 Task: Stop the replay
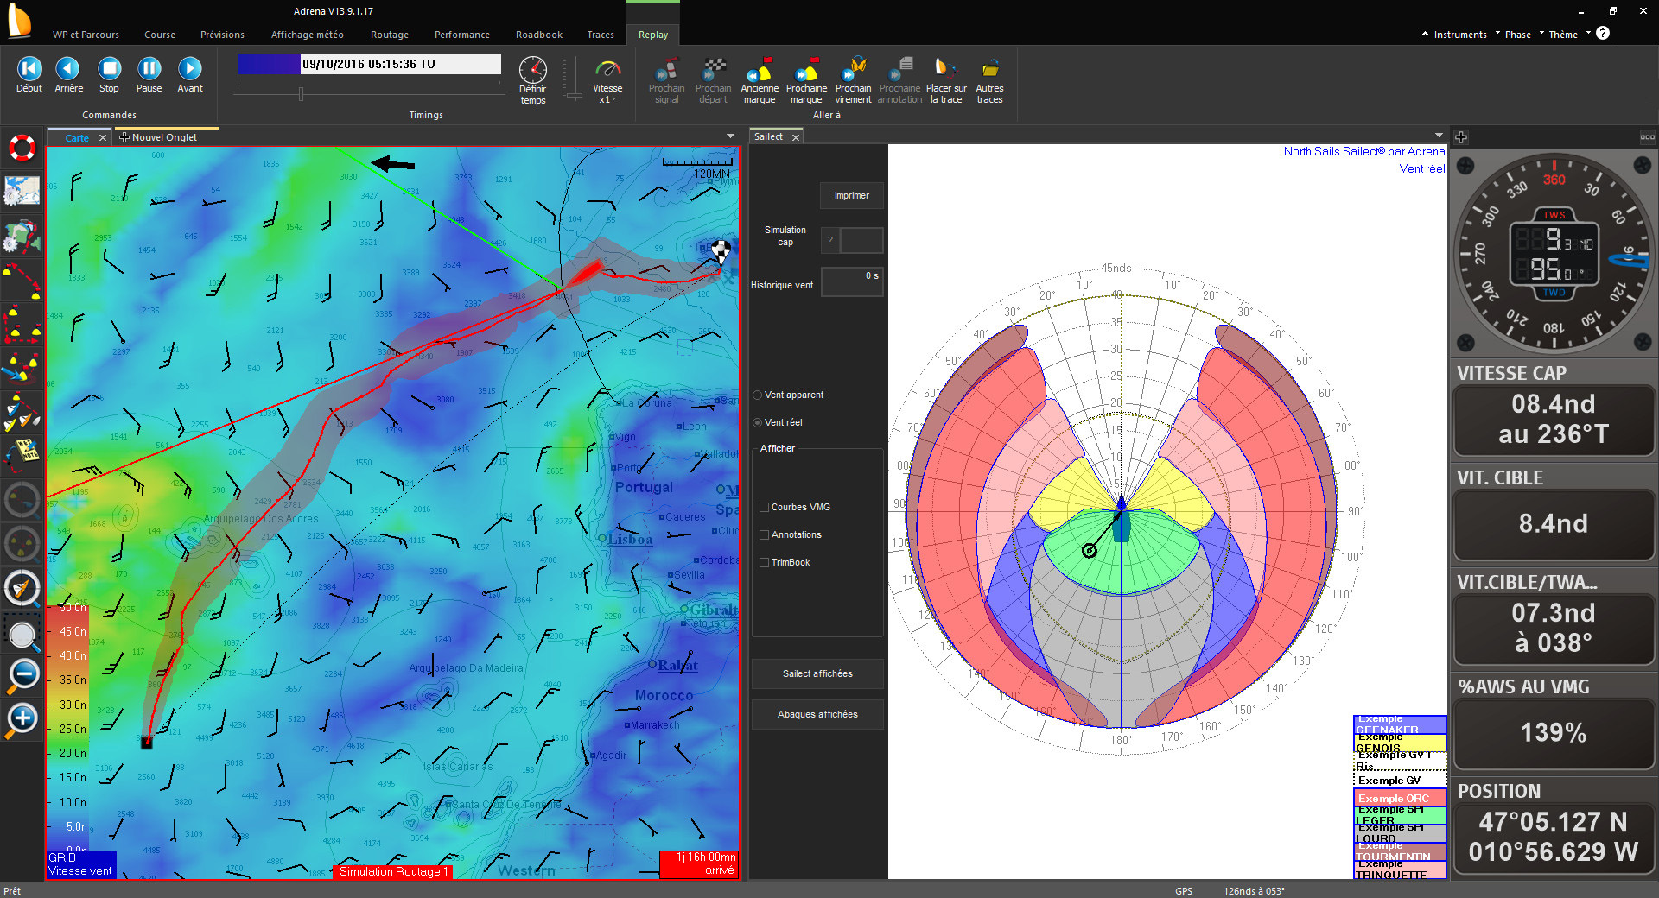[109, 75]
